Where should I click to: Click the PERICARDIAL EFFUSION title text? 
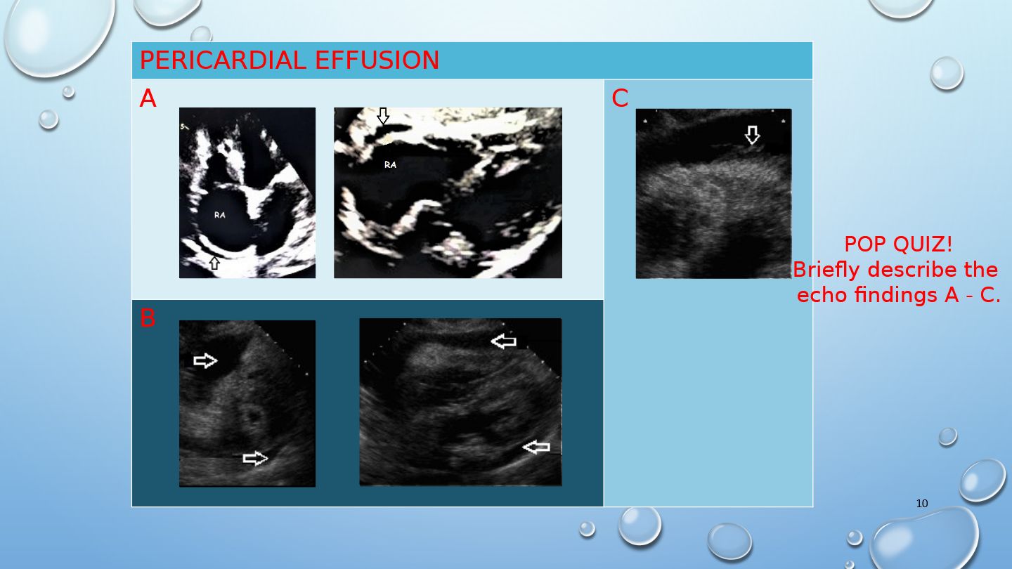(289, 60)
